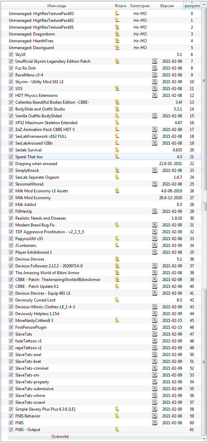Sort by the Версия column header
208x443 pixels.
(167, 6)
